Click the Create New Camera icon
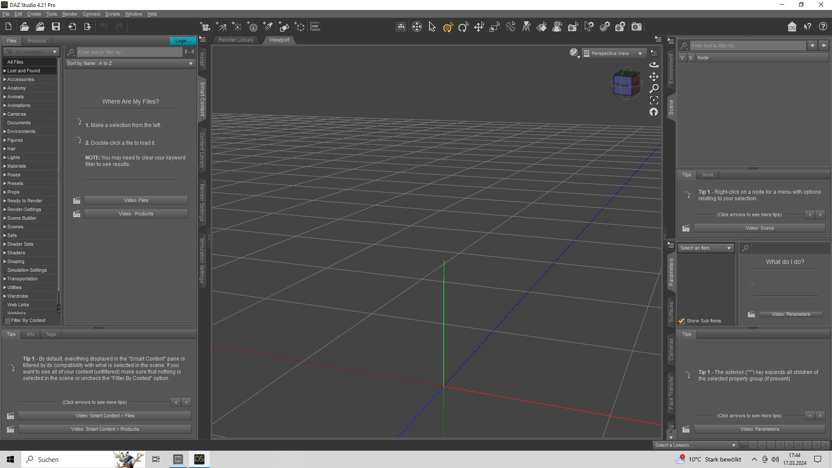Screen dimensions: 832x468 coord(205,27)
